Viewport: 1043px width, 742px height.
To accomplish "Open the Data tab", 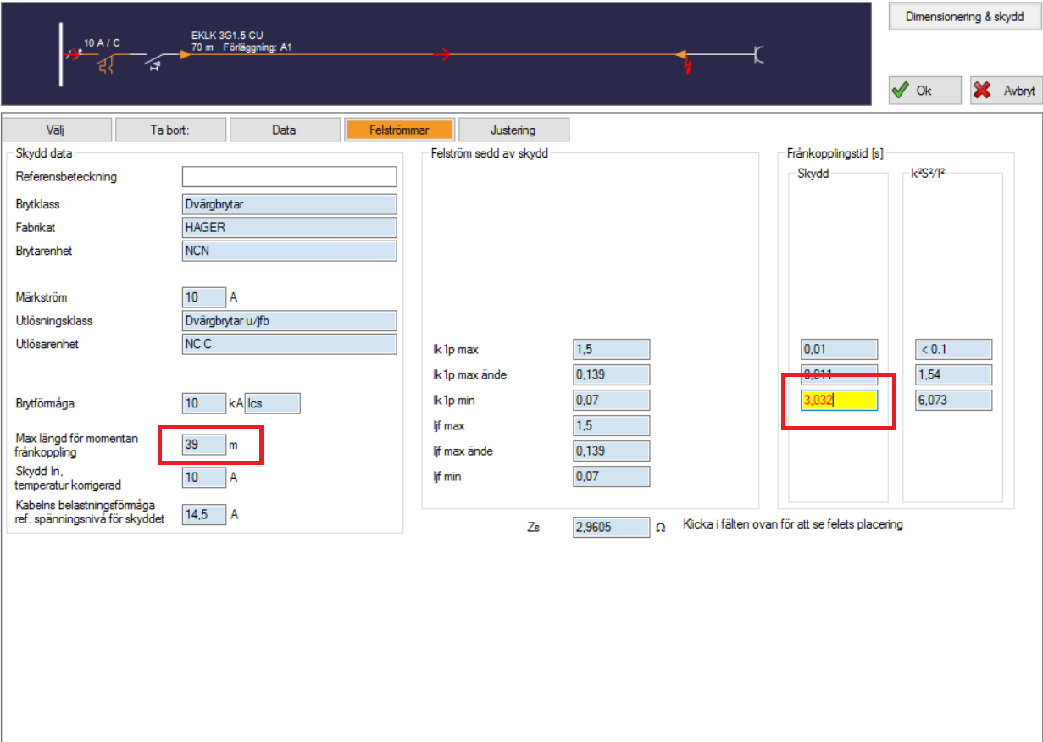I will click(x=284, y=130).
